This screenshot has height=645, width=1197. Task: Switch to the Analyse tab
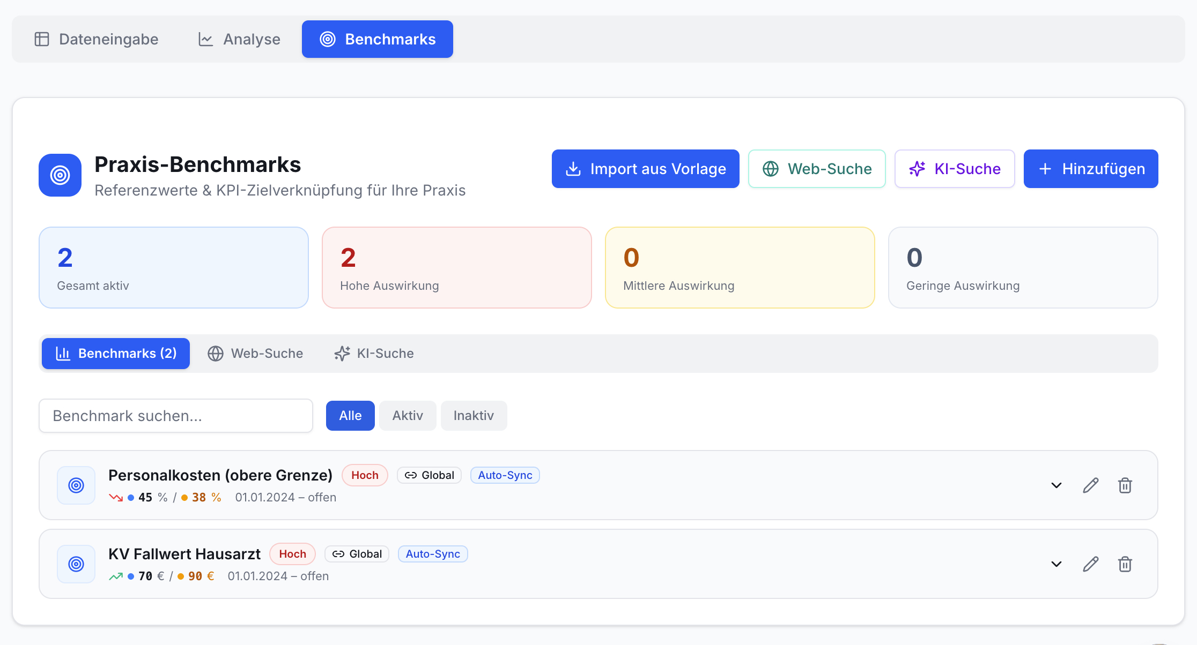pyautogui.click(x=239, y=39)
